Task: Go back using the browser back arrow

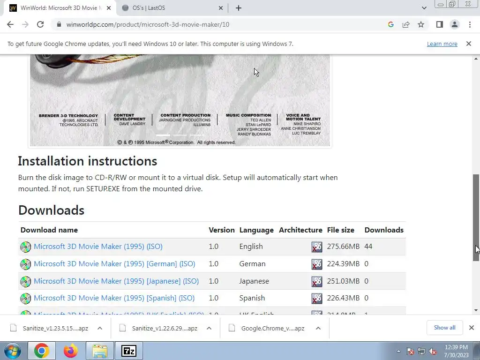Action: [x=10, y=24]
